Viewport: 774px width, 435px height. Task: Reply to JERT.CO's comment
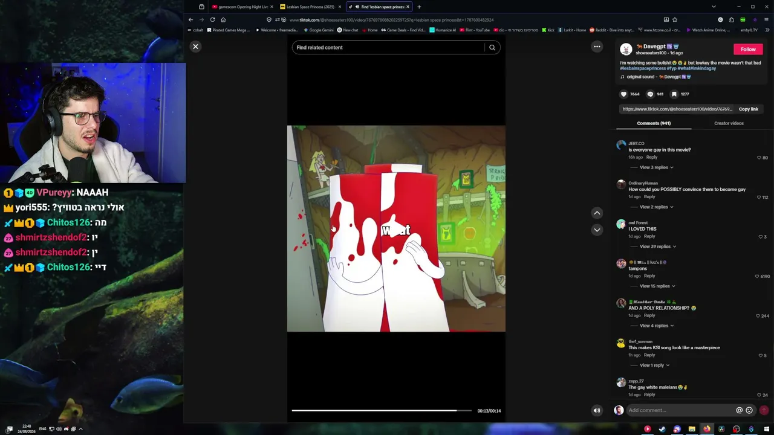(x=652, y=158)
